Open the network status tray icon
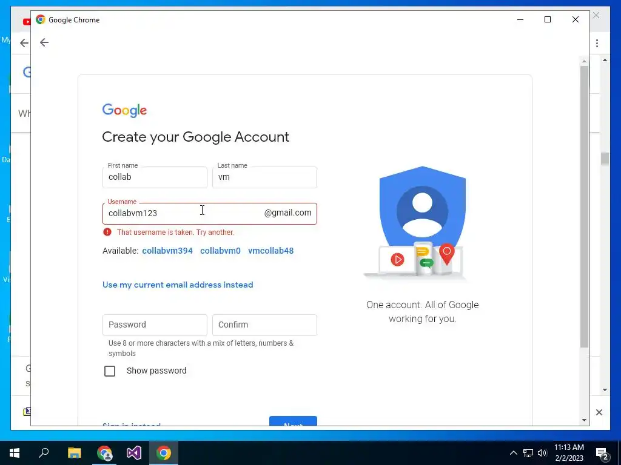The width and height of the screenshot is (621, 465). [528, 453]
